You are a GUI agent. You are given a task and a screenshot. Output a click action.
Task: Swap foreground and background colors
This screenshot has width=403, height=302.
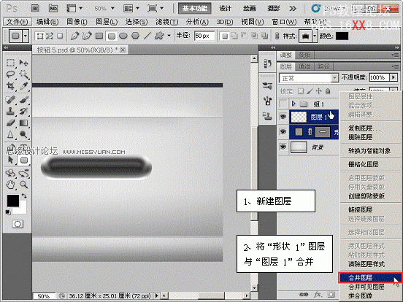[x=24, y=196]
